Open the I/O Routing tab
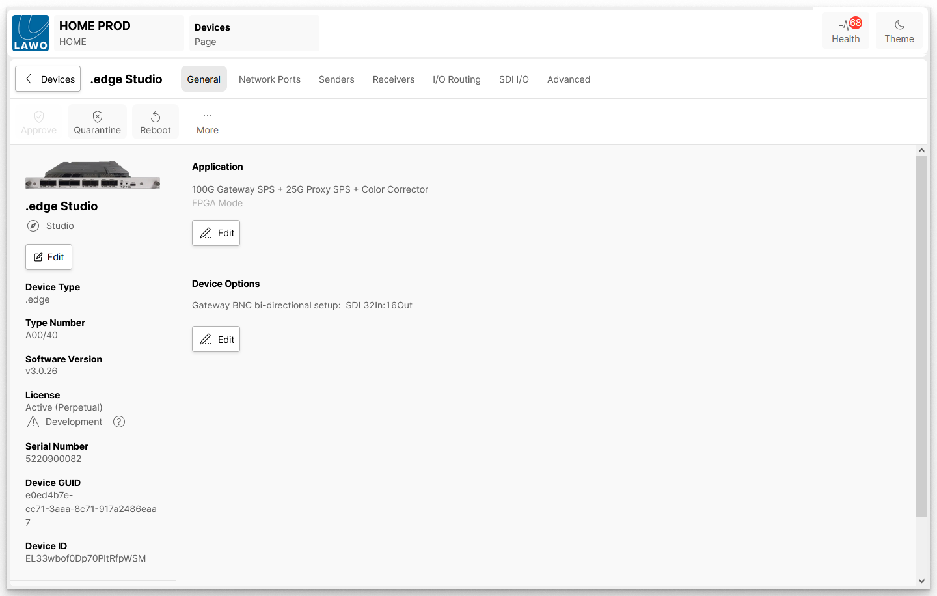This screenshot has height=596, width=937. [456, 79]
